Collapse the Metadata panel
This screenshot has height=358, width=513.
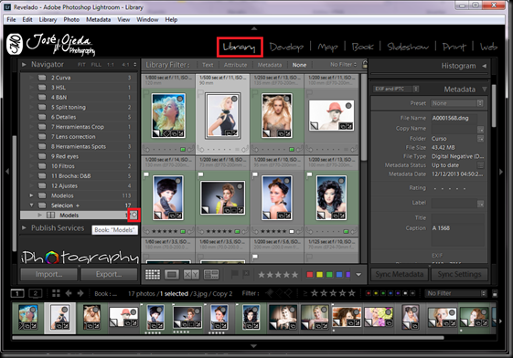tap(485, 89)
